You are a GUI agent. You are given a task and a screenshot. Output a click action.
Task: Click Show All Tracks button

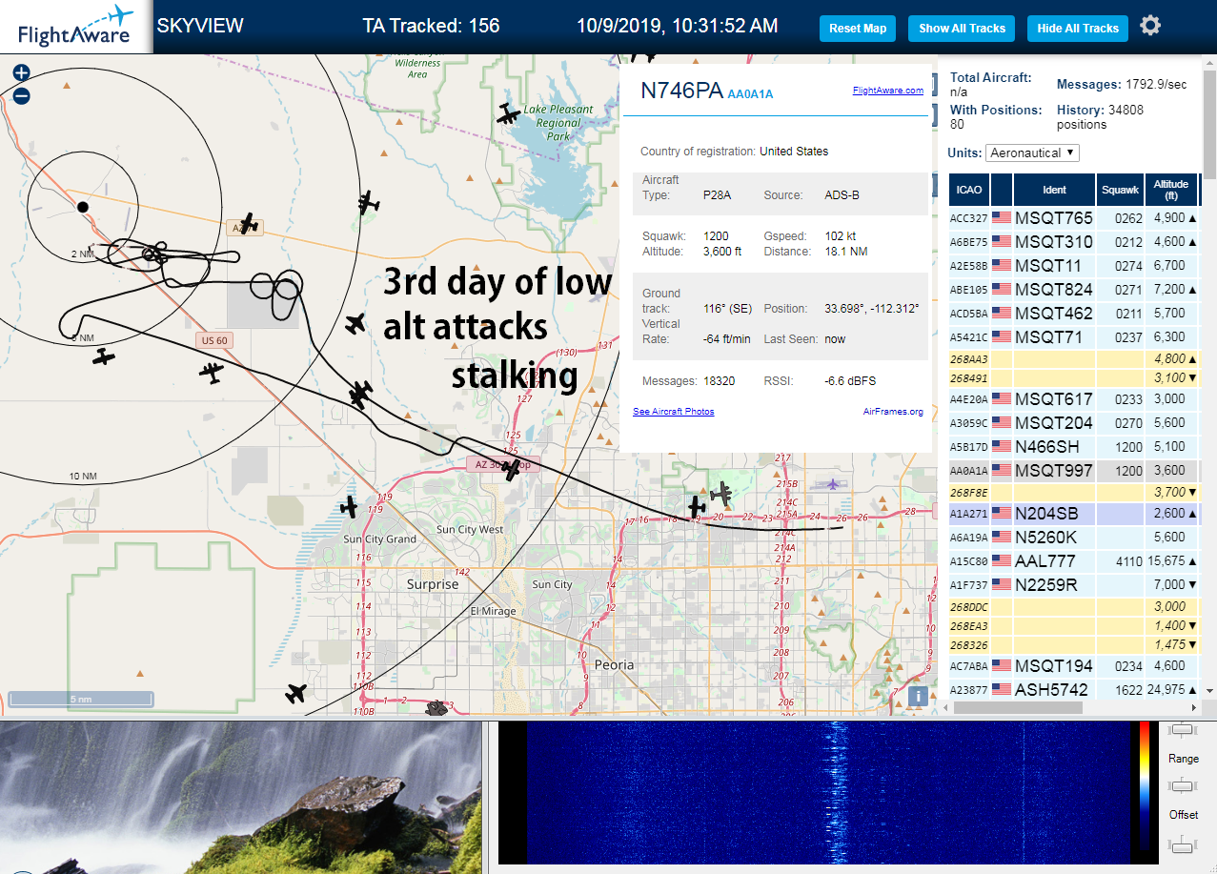[x=962, y=29]
